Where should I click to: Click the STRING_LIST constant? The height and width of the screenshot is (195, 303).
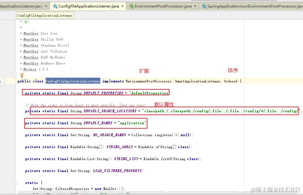point(126,159)
